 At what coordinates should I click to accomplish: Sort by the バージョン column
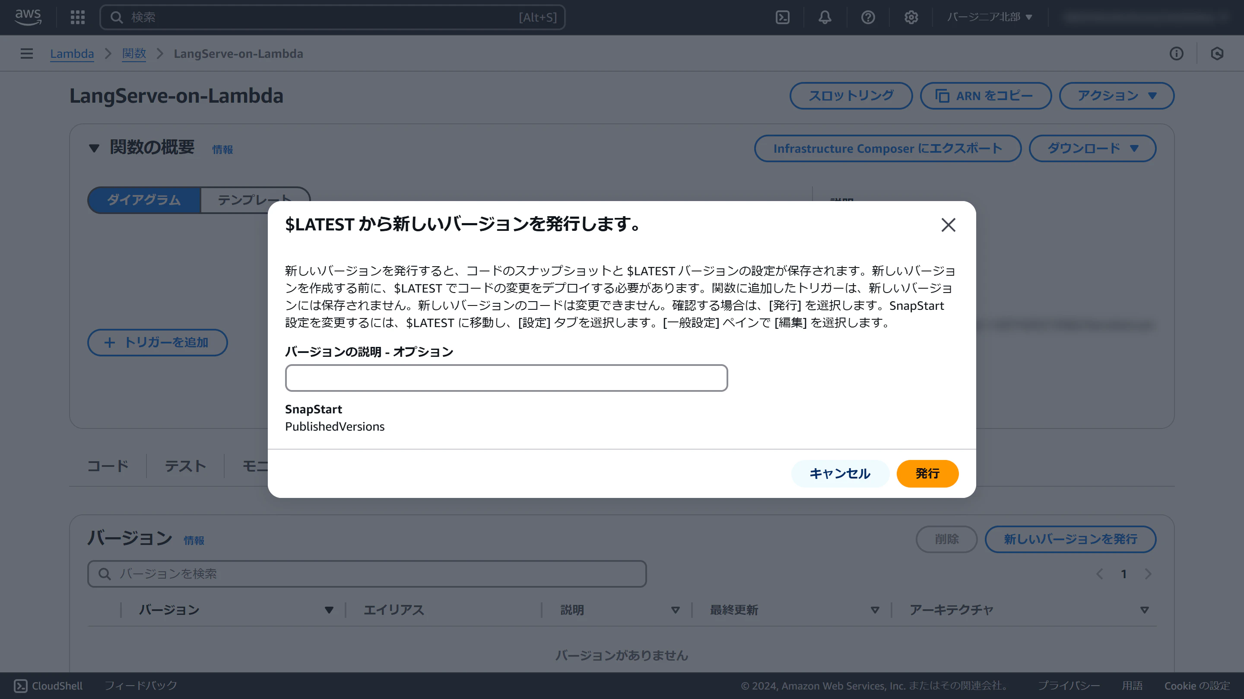pyautogui.click(x=329, y=610)
